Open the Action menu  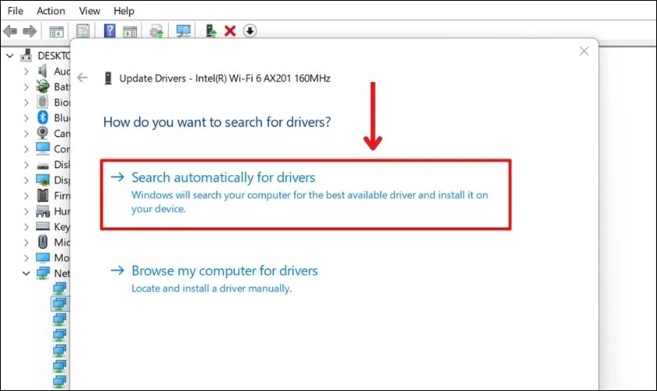tap(51, 11)
